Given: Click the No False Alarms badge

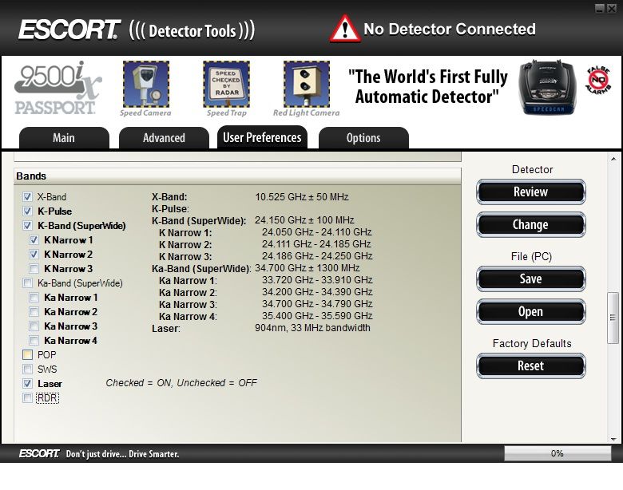Looking at the screenshot, I should 598,81.
